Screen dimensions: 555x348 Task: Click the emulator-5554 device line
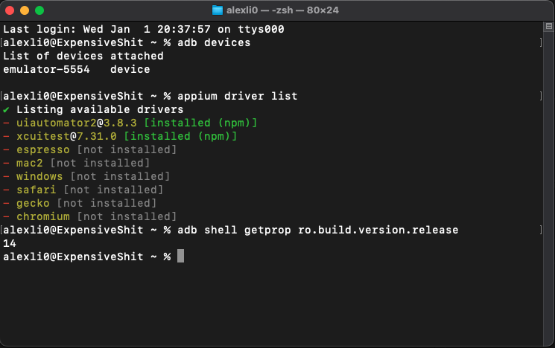click(x=77, y=70)
